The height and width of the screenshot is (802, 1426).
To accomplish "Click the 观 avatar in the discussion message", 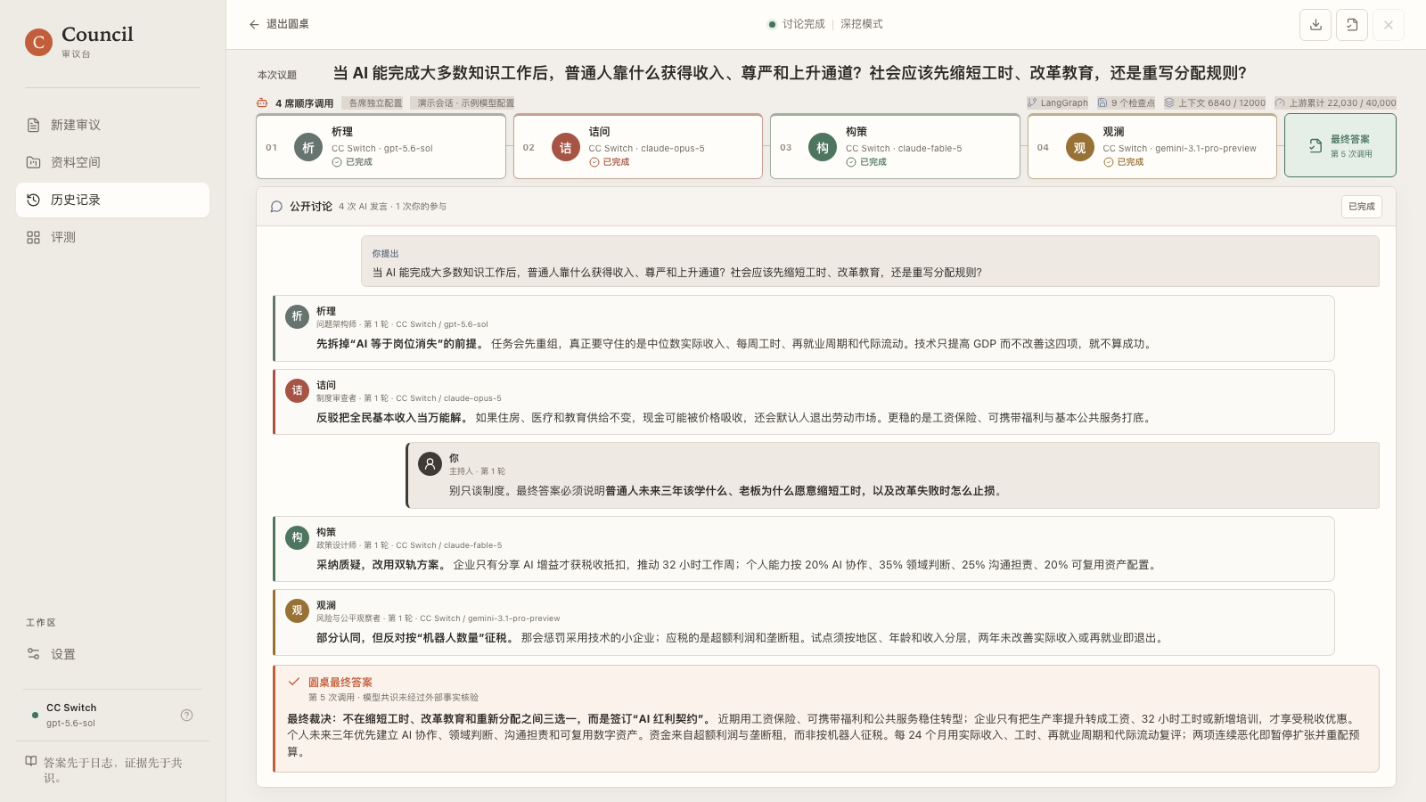I will pos(297,610).
